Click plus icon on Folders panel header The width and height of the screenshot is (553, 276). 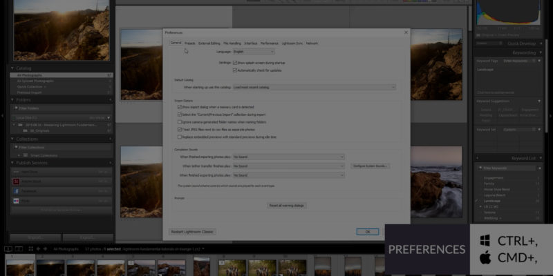point(111,100)
